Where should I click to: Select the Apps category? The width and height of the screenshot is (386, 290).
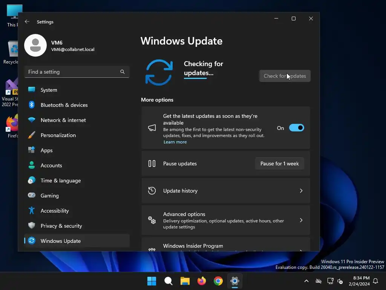click(77, 150)
